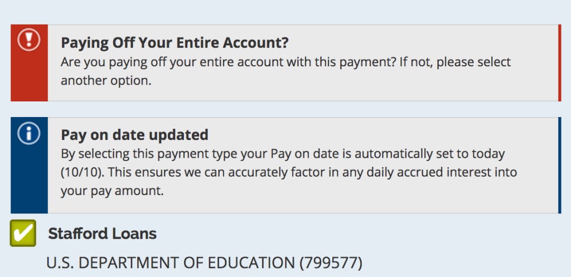This screenshot has width=571, height=277.
Task: Click the Stafford Loans label text
Action: (103, 234)
